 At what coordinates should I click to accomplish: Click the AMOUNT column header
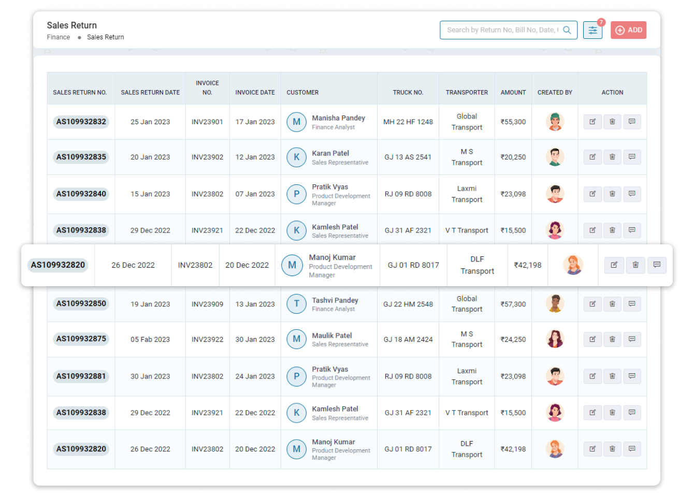pos(513,92)
